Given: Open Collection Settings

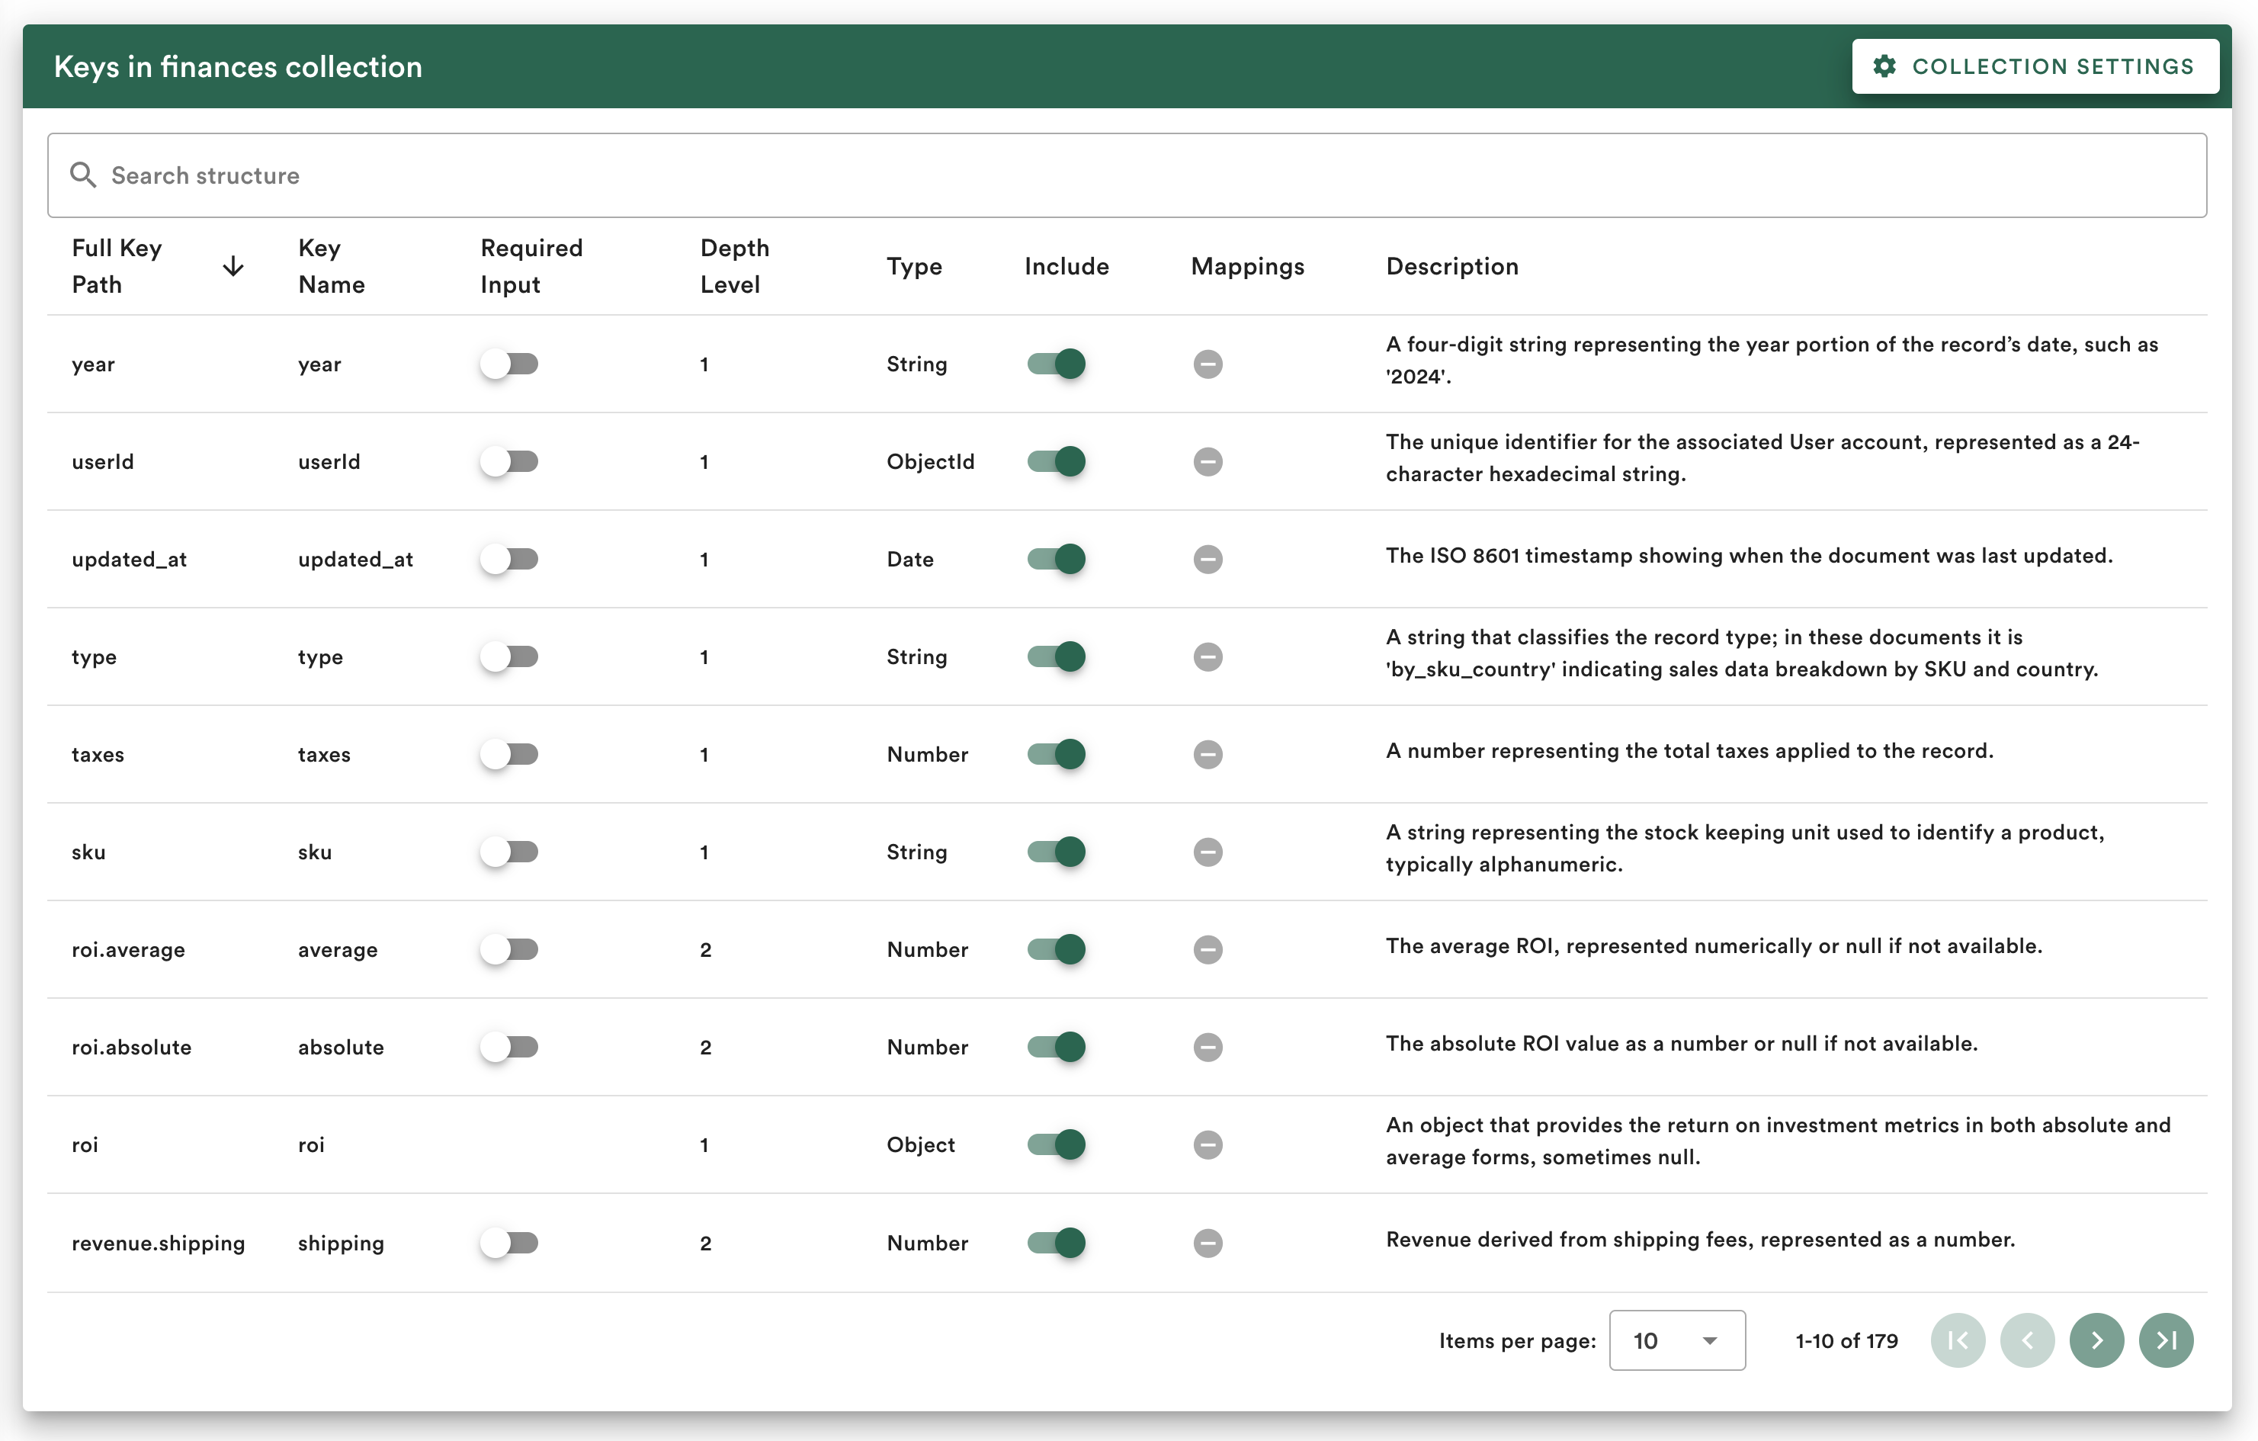Looking at the screenshot, I should [2035, 66].
